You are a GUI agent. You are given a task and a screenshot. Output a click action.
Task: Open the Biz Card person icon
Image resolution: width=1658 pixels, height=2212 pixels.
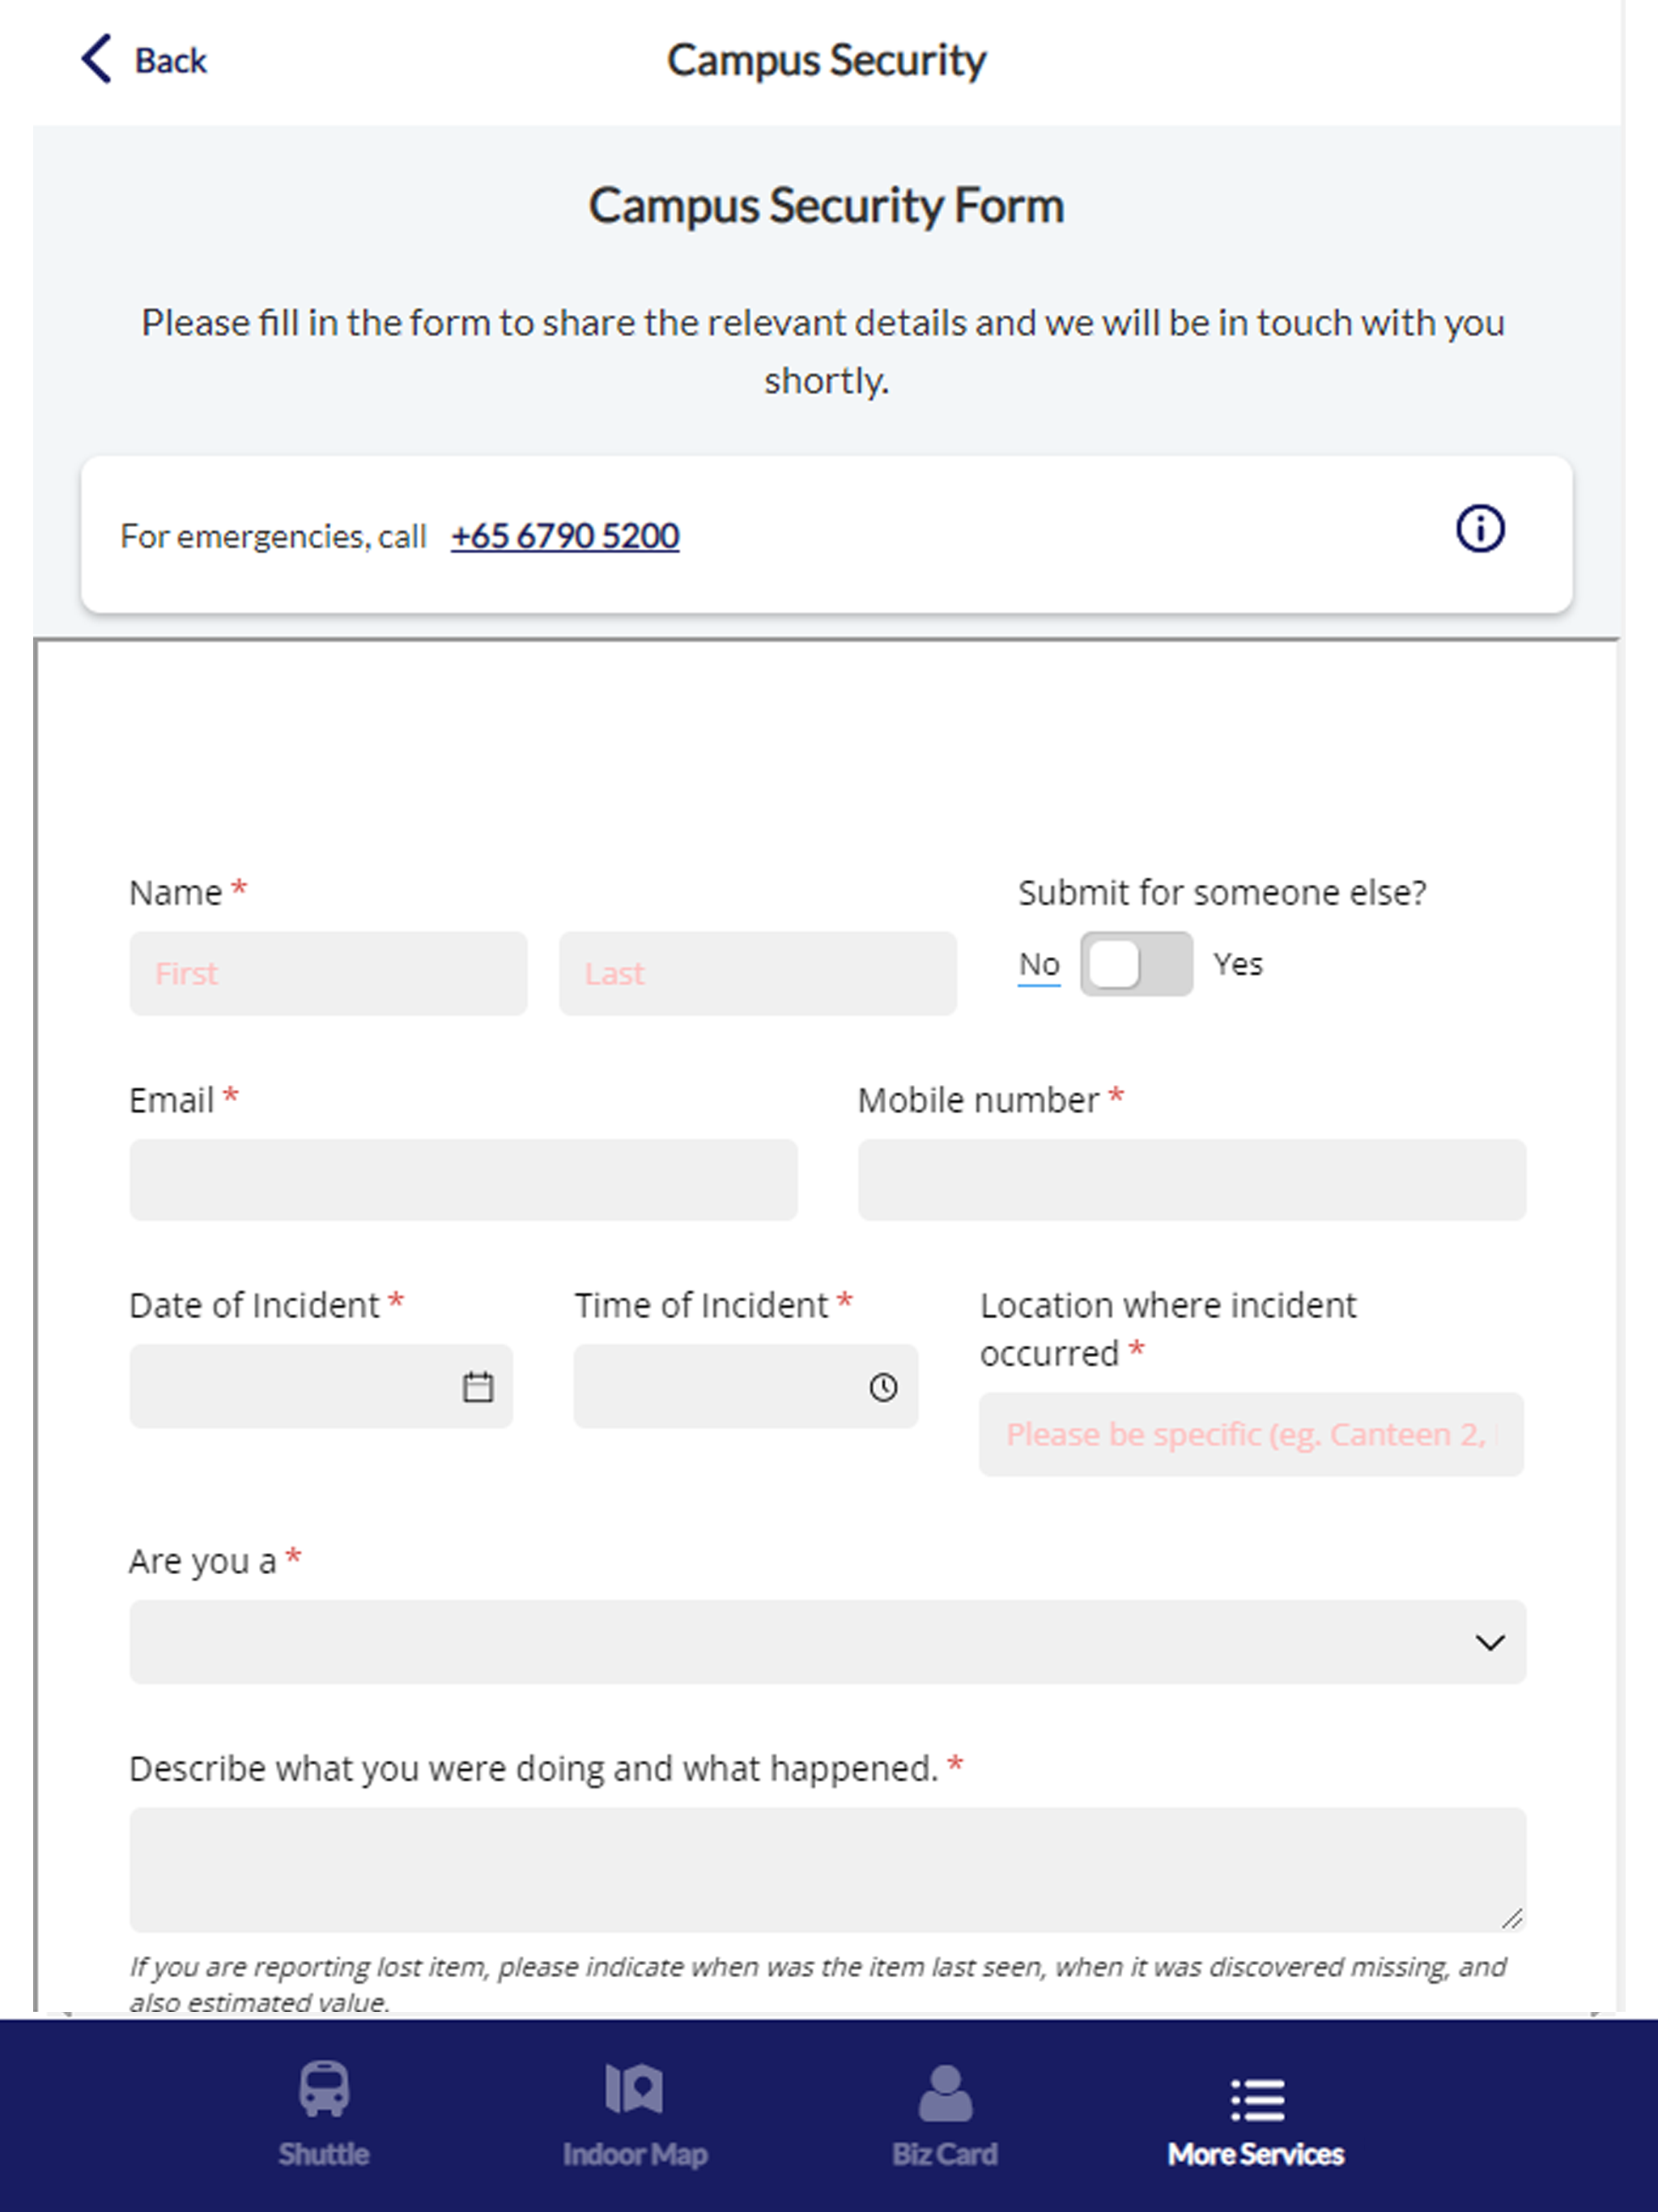(945, 2092)
